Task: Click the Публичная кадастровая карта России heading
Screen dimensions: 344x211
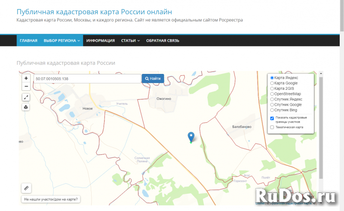Action: (66, 63)
